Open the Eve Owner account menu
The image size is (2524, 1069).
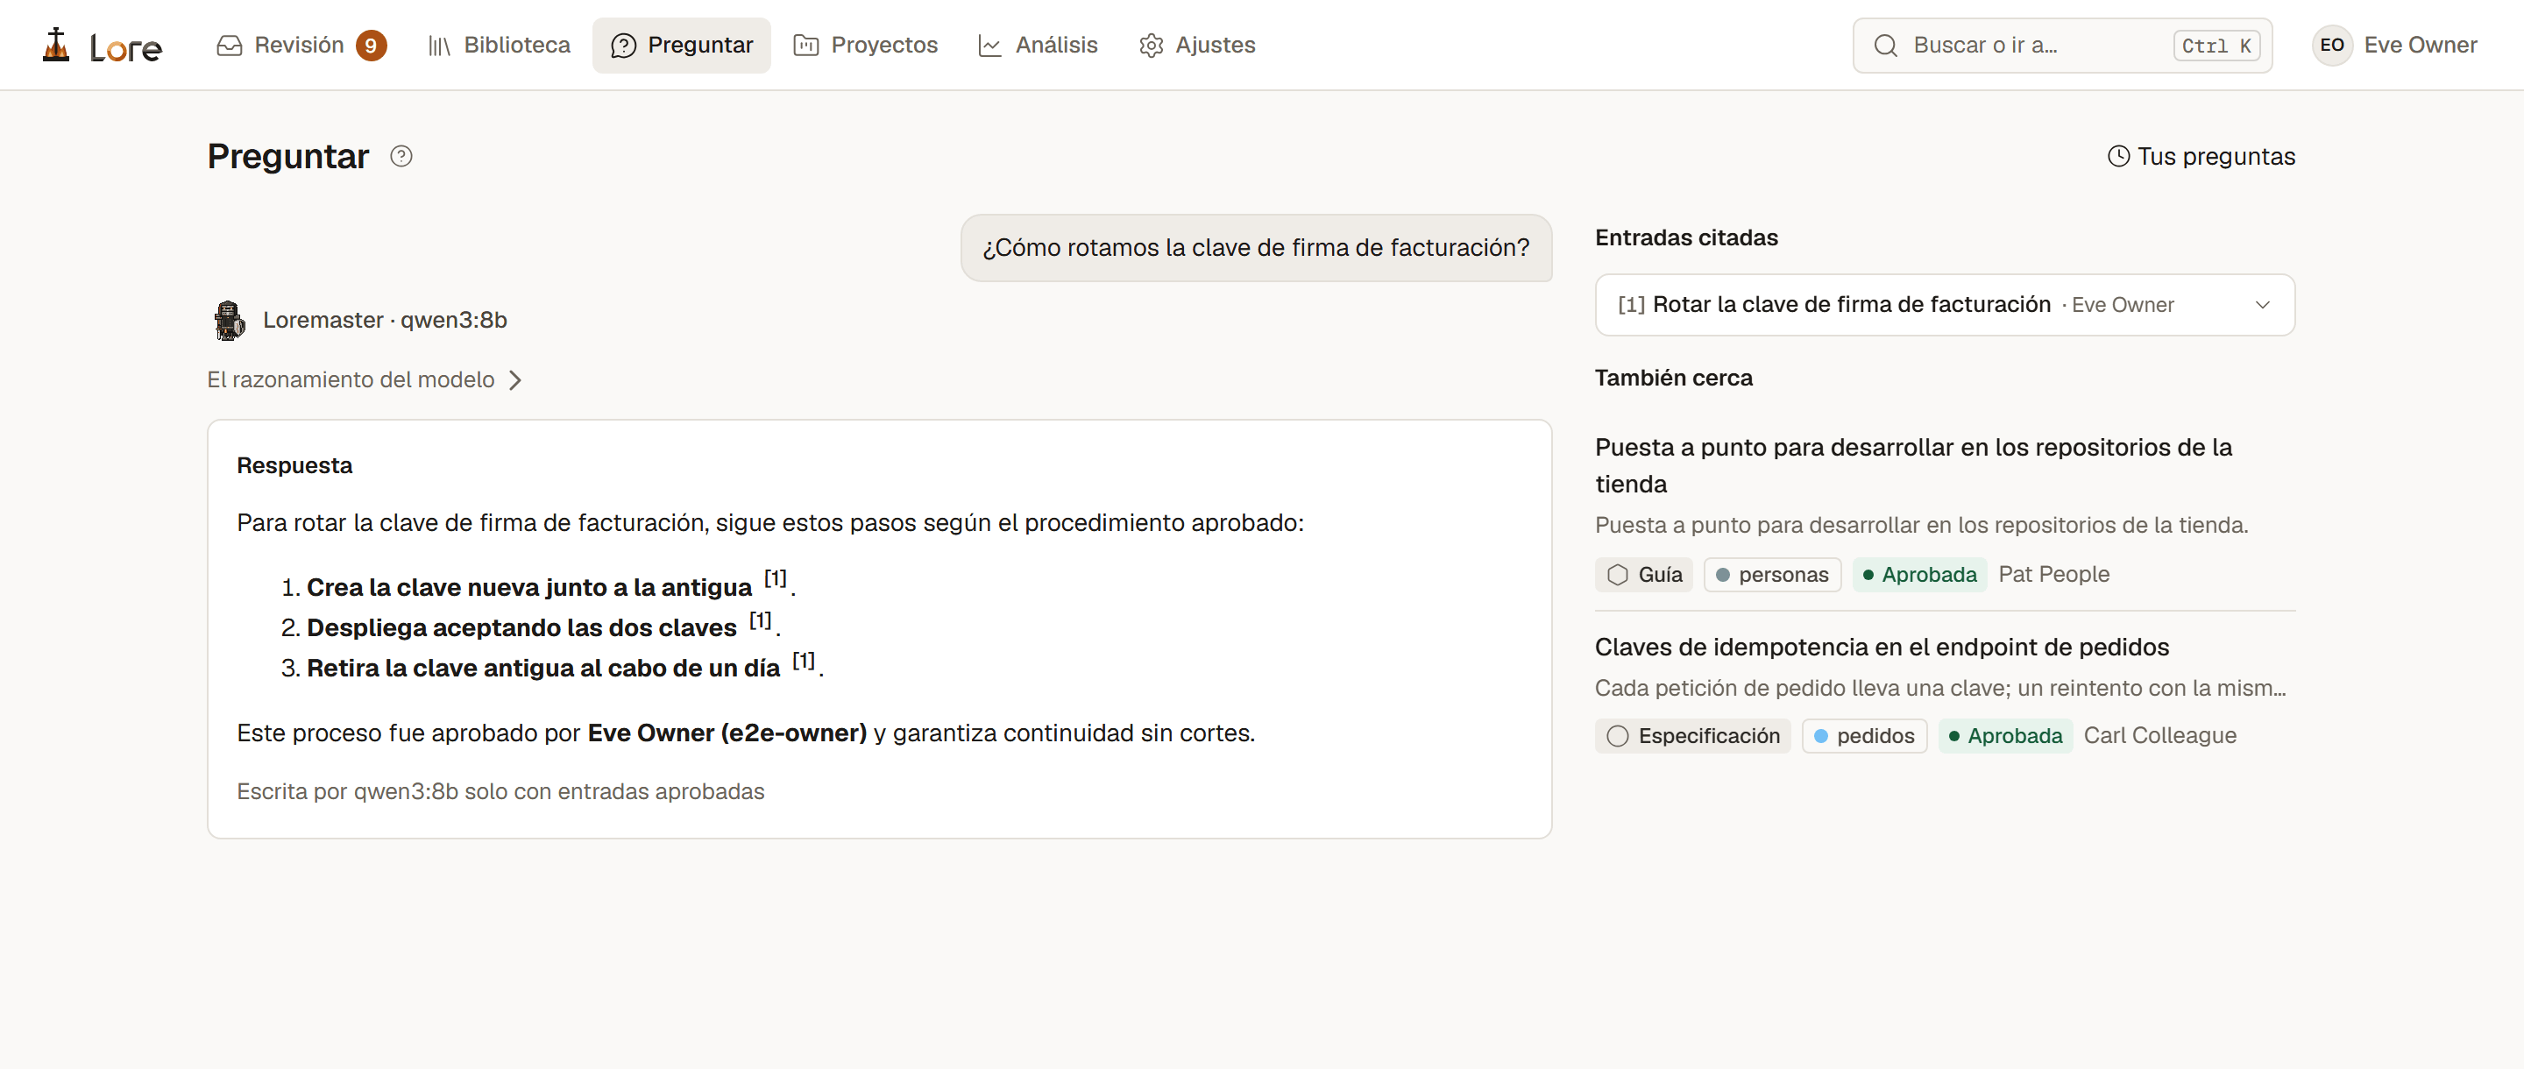click(2393, 45)
